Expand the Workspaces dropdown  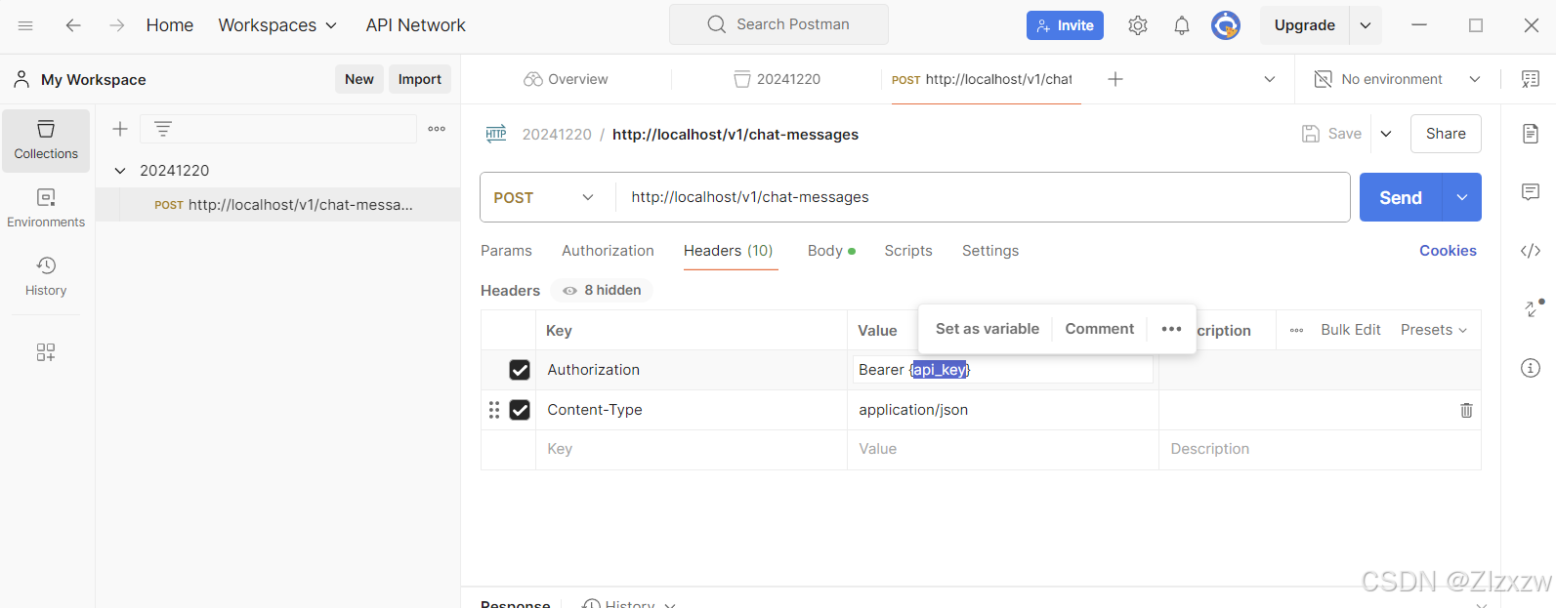pos(277,25)
